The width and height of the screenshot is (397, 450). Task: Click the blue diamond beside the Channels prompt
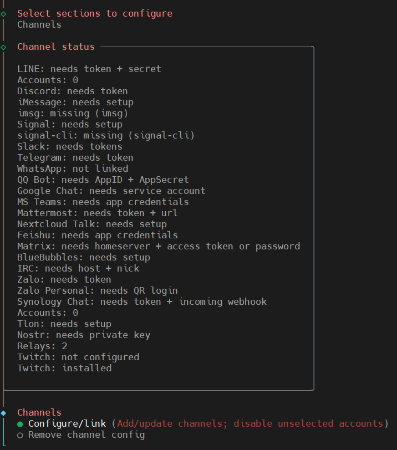4,413
